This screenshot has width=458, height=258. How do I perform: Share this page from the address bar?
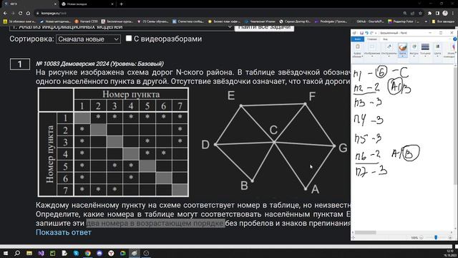412,13
